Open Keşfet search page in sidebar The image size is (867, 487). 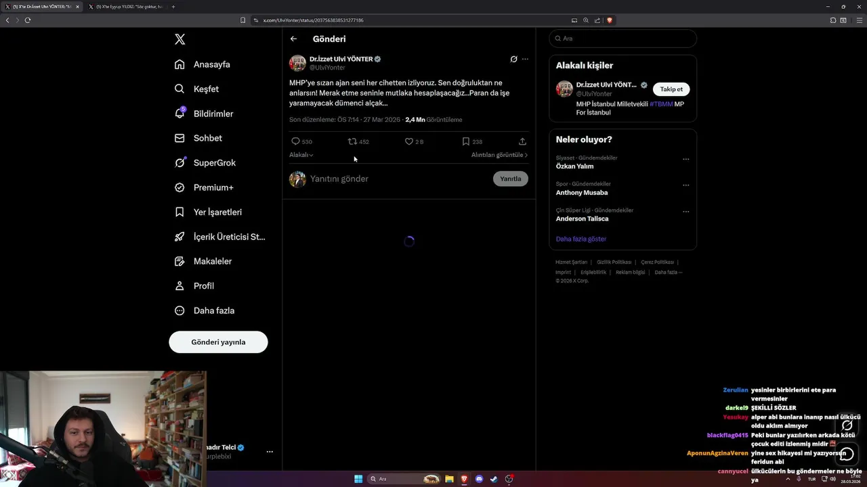point(197,89)
